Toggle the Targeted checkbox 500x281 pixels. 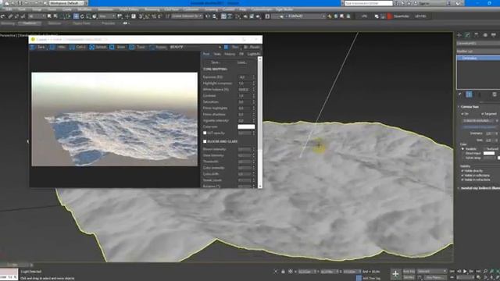(x=482, y=114)
